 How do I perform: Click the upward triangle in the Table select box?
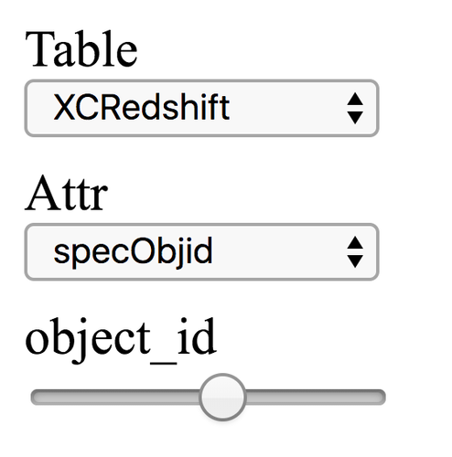point(355,99)
